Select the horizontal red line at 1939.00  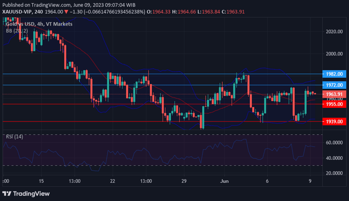[x=107, y=122]
